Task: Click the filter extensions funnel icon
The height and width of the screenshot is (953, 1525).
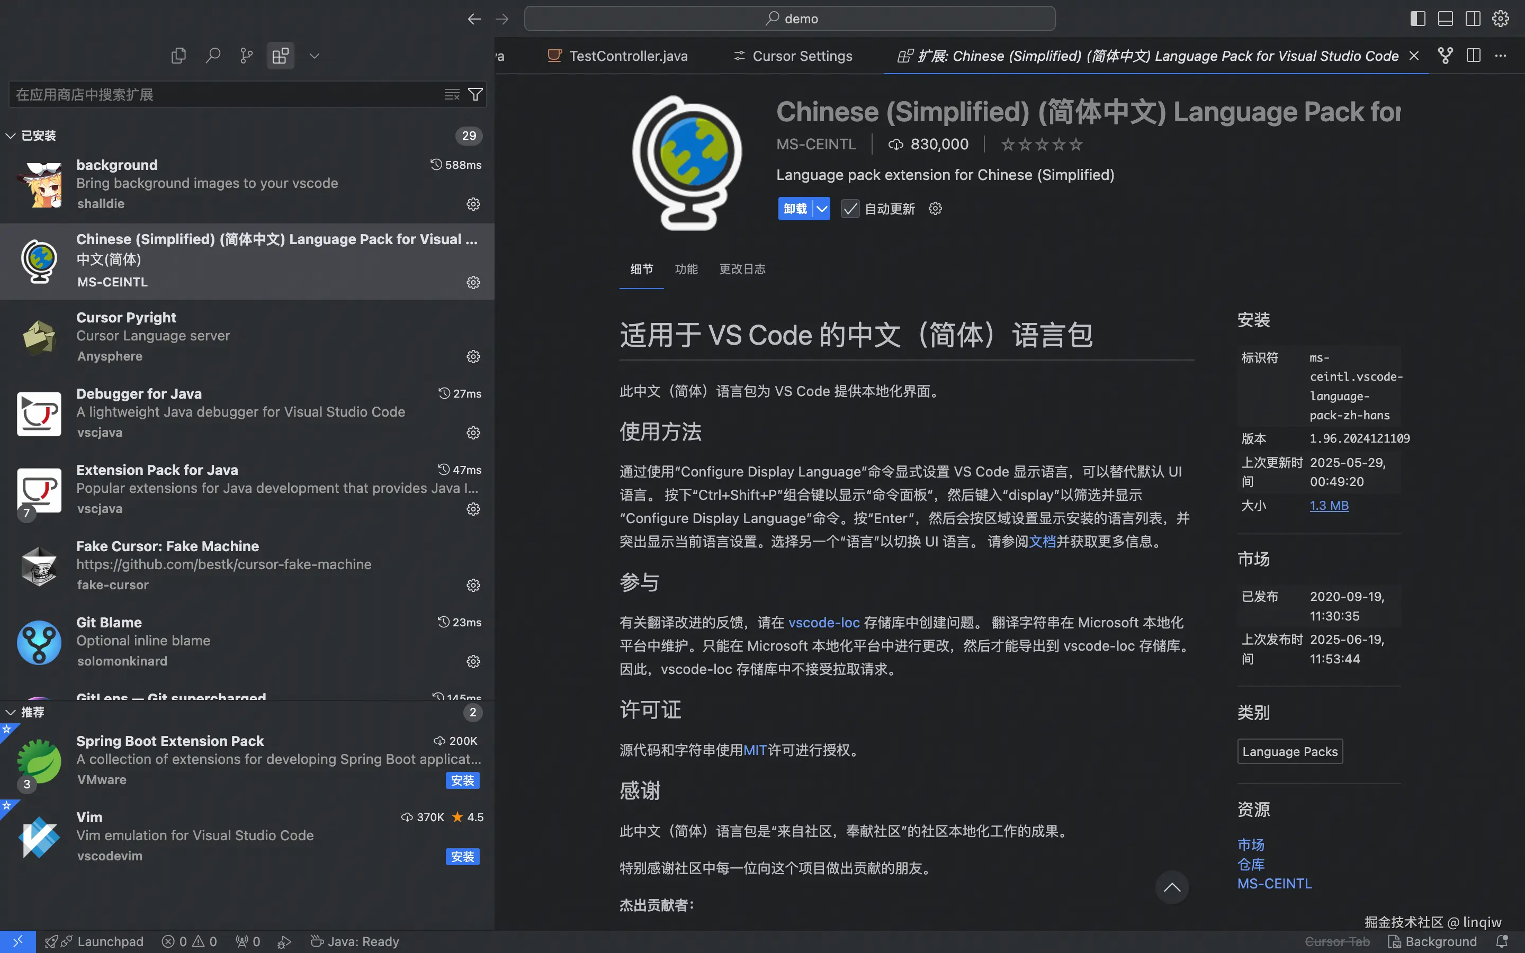Action: pos(476,95)
